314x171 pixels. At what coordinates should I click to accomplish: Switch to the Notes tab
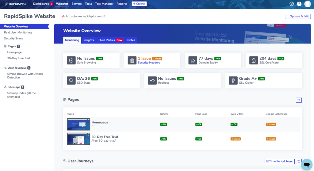click(x=131, y=40)
